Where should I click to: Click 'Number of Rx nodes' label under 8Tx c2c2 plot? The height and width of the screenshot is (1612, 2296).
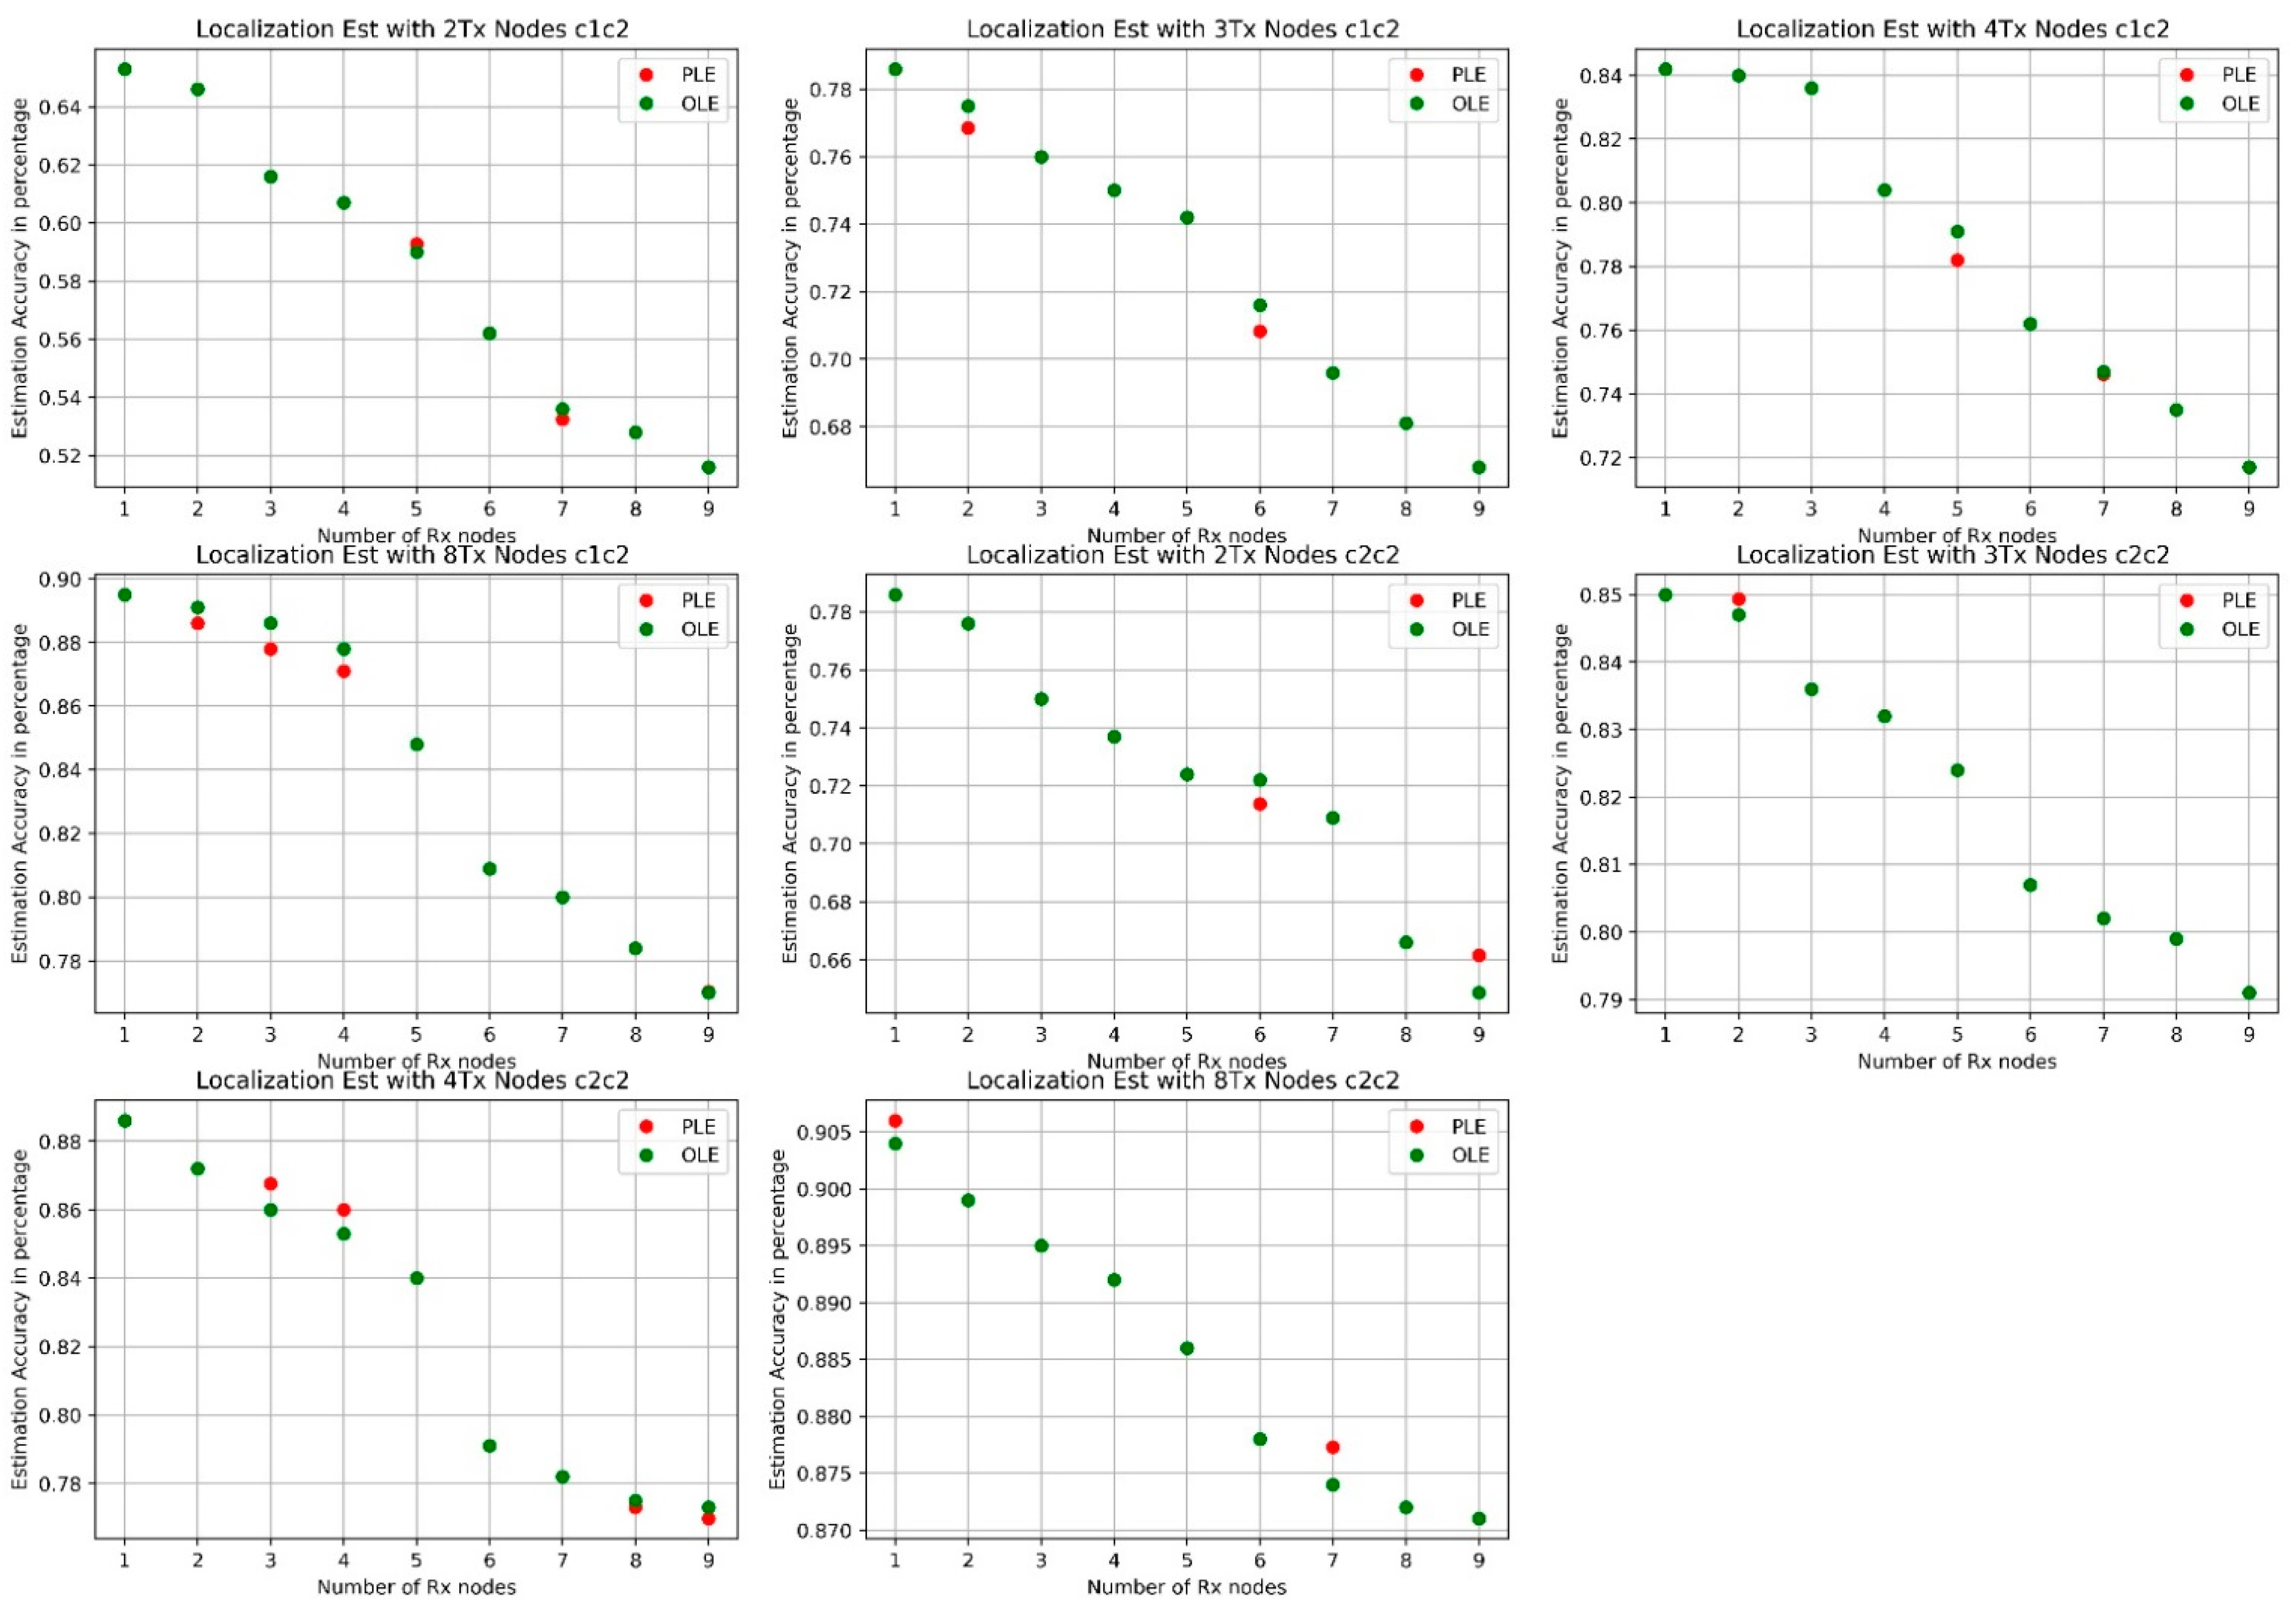point(1186,1587)
